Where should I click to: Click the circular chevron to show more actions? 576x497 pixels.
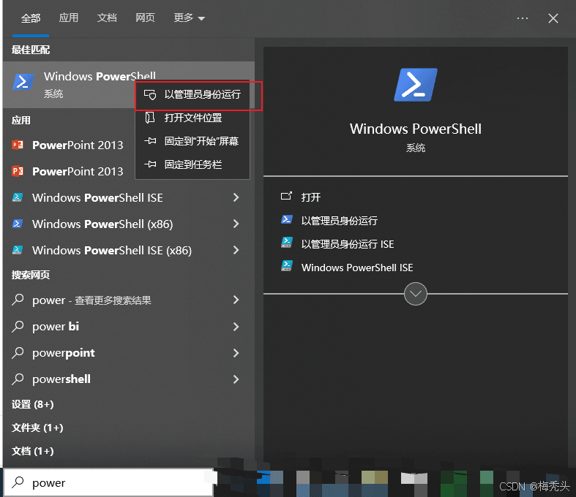pos(416,293)
